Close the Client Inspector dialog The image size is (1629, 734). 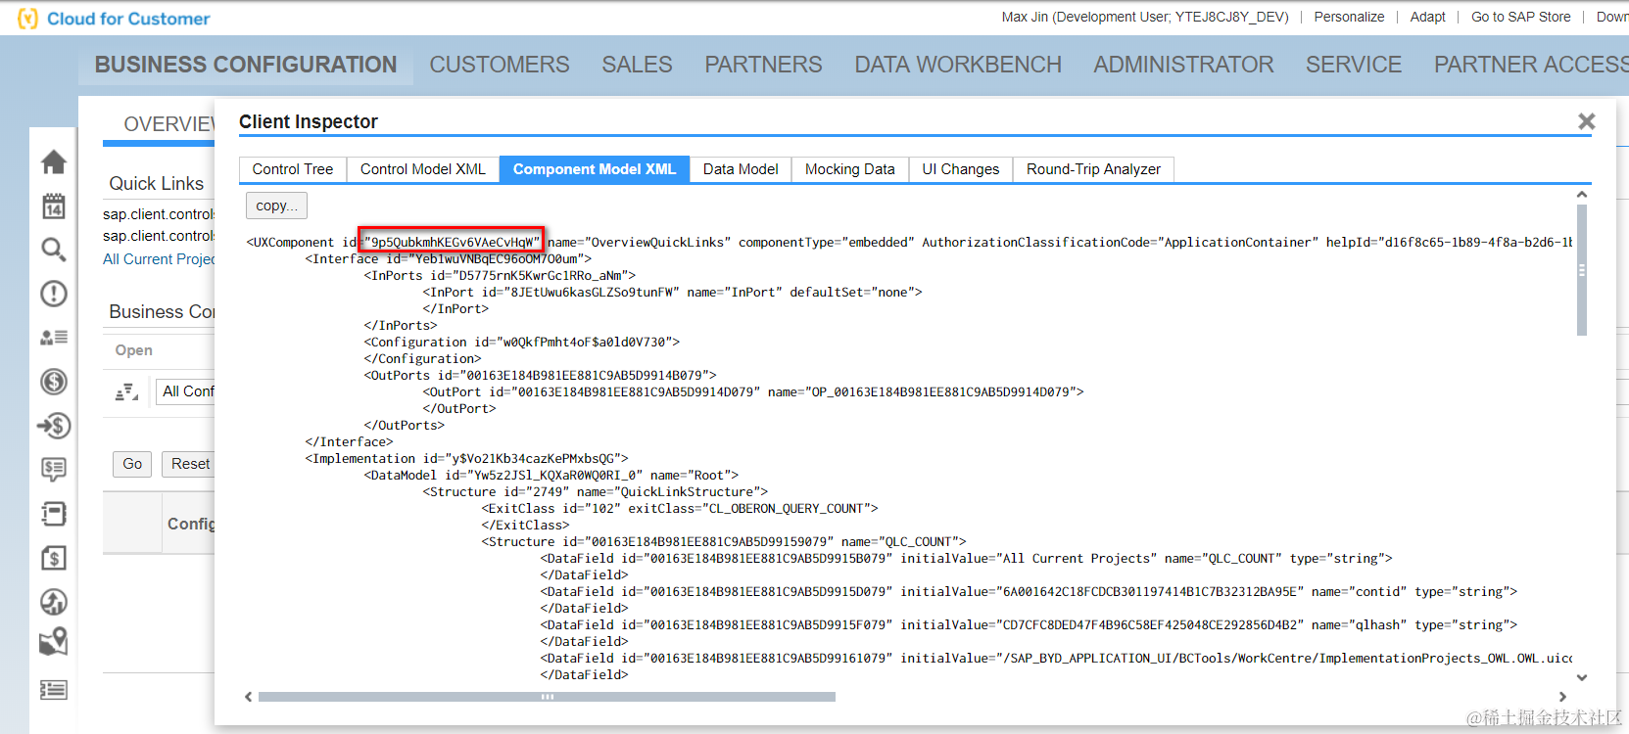click(x=1587, y=121)
